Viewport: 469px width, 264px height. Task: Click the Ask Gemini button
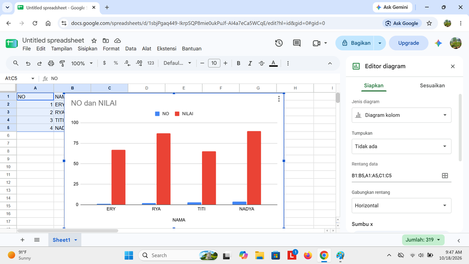[392, 7]
